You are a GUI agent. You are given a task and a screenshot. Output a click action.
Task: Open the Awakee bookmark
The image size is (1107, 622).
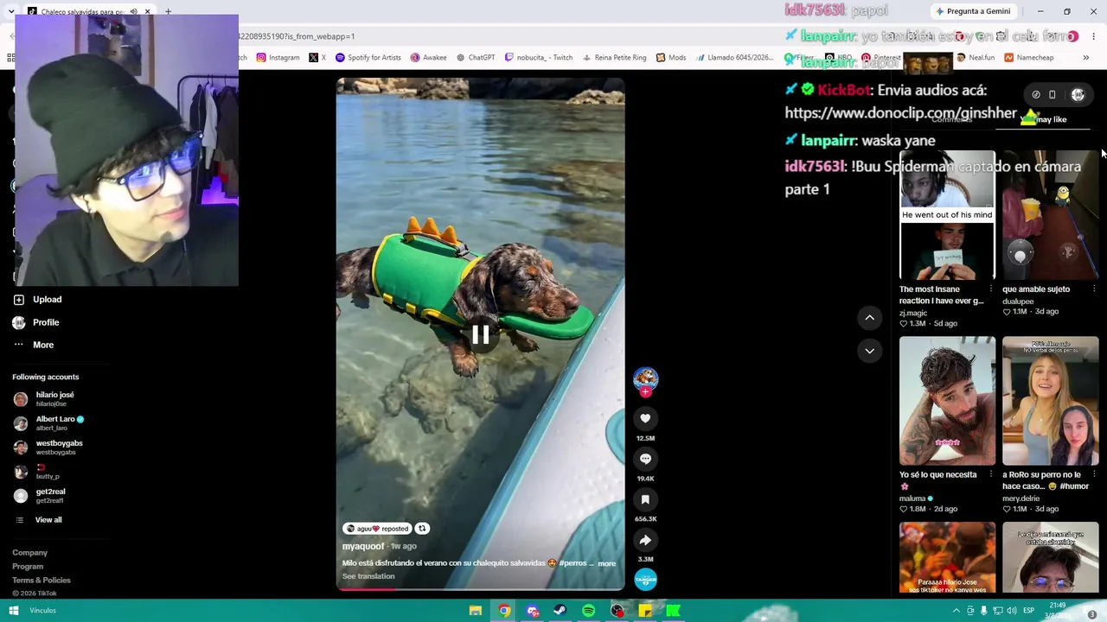tap(428, 58)
